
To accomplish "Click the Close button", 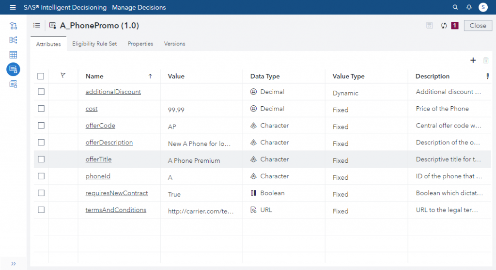I will 478,26.
